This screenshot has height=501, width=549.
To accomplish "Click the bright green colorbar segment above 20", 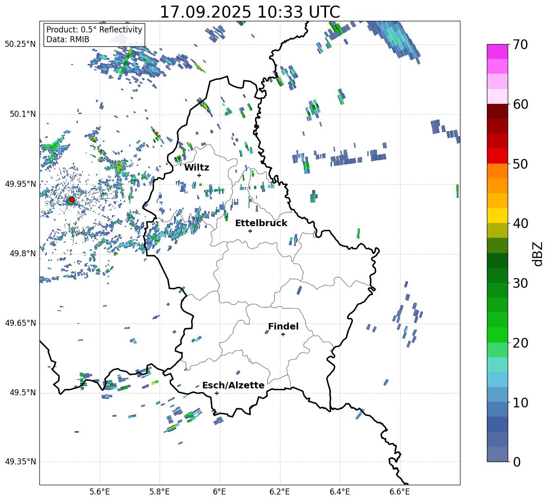I will pyautogui.click(x=497, y=335).
